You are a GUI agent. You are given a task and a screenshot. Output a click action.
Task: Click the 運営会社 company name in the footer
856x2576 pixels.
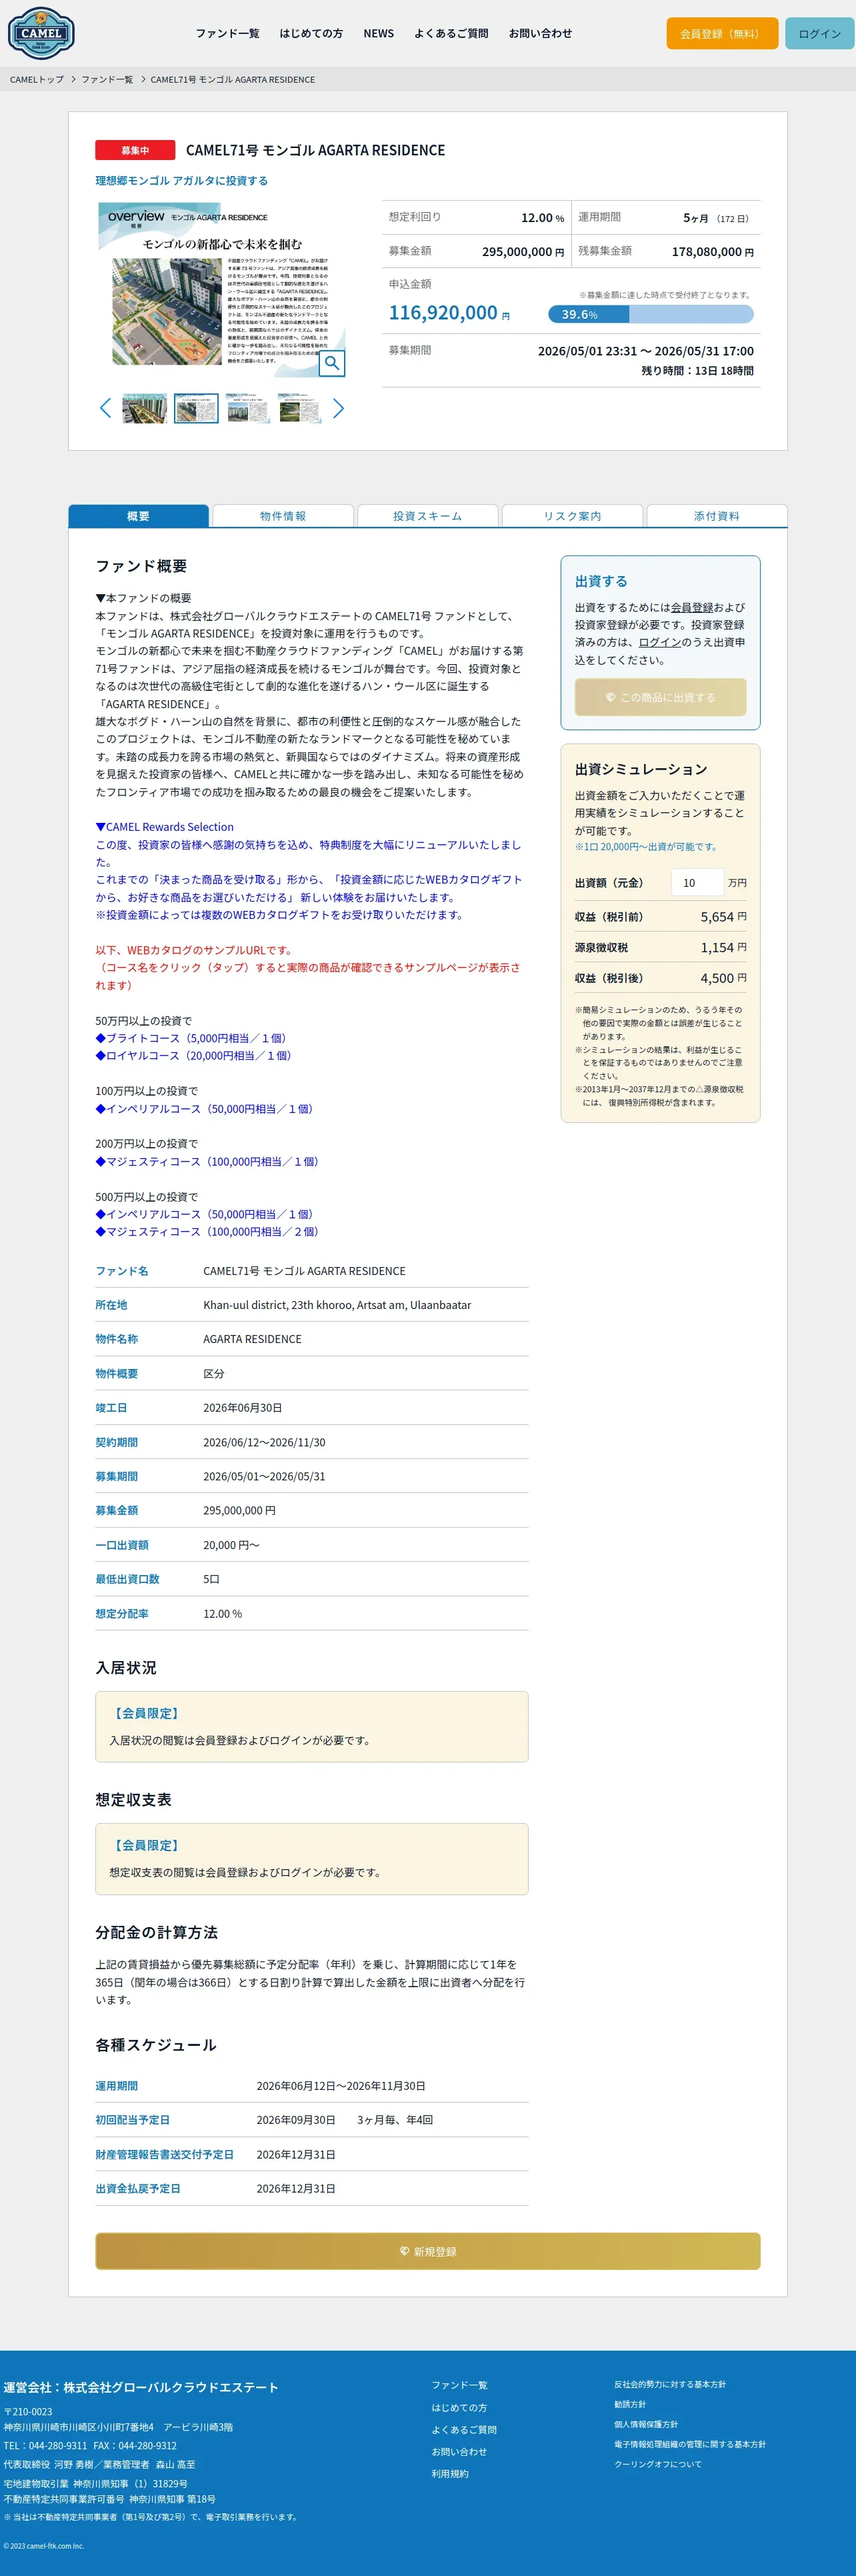[141, 2387]
